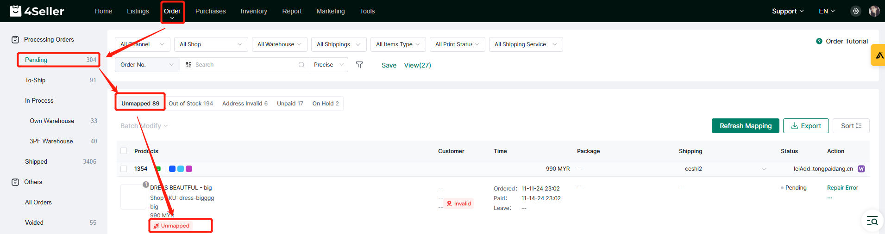The width and height of the screenshot is (885, 234).
Task: Open the help search icon at bottom right
Action: [872, 221]
